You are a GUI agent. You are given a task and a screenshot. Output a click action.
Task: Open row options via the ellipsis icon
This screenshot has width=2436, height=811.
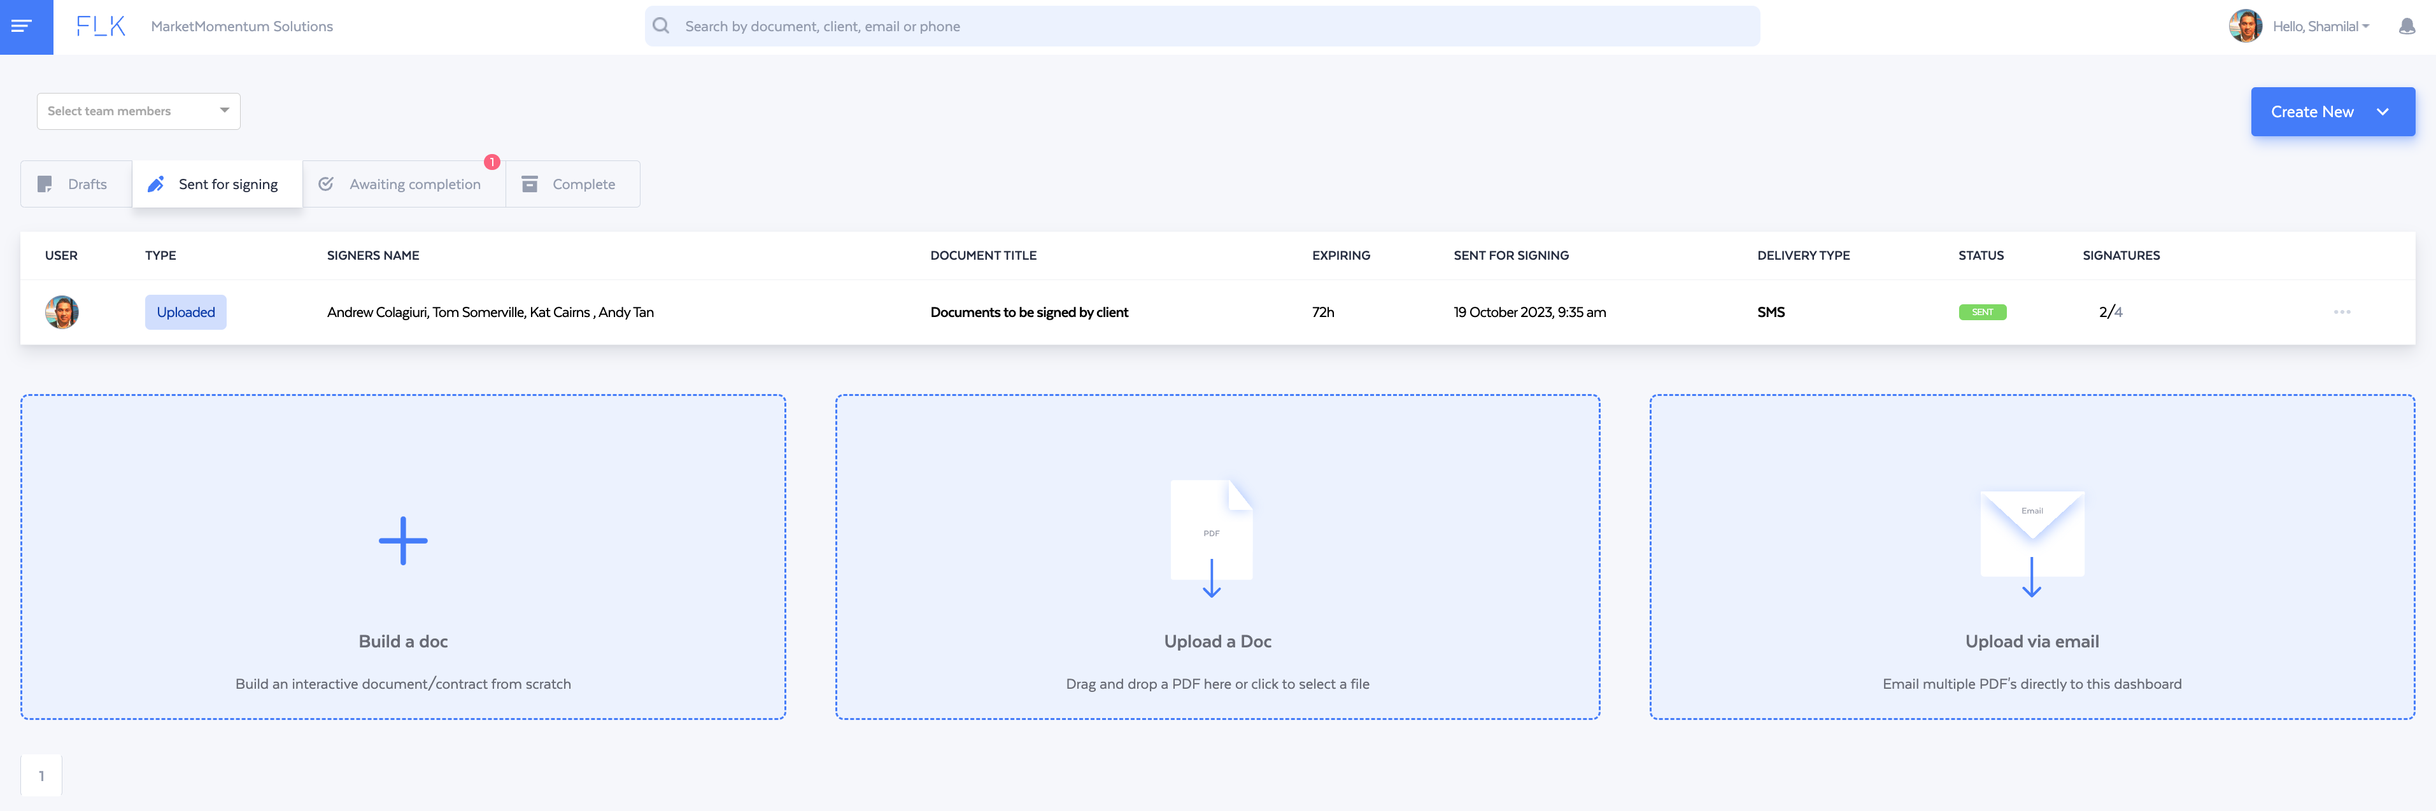2342,312
